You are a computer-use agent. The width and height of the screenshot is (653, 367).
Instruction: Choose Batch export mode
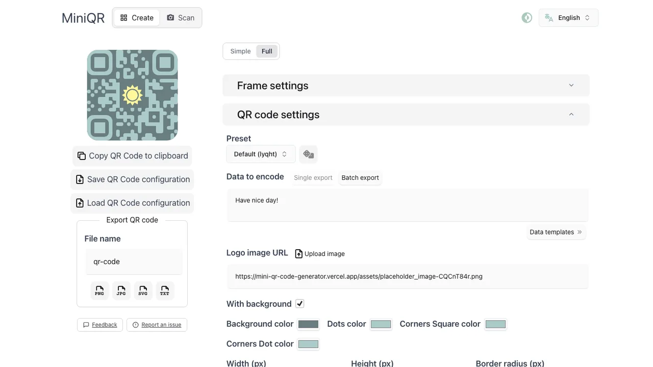coord(360,177)
